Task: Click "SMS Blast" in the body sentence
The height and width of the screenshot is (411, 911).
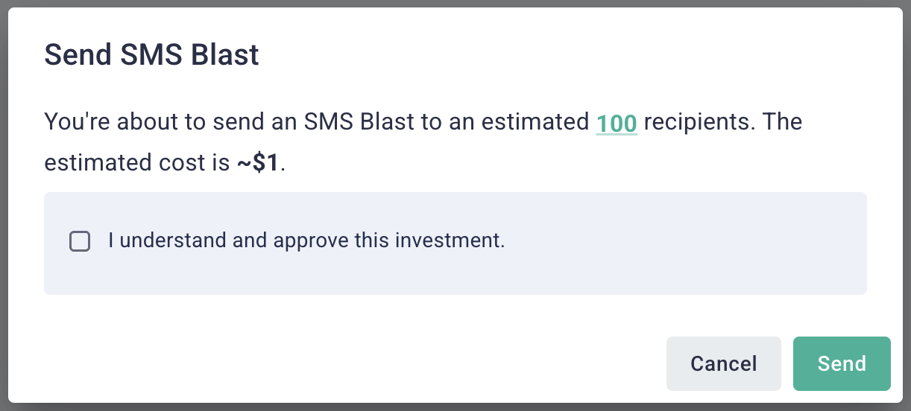Action: 360,122
